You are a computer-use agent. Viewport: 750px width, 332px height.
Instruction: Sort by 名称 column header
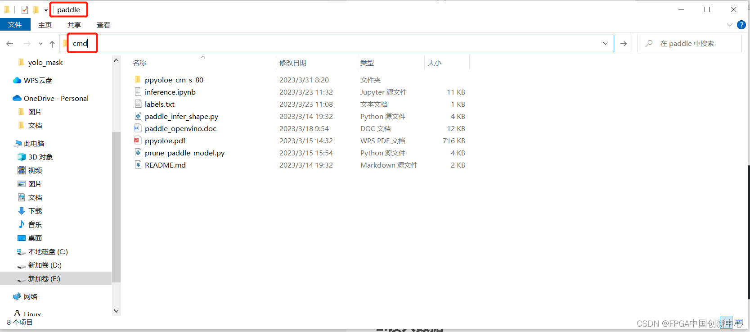(139, 63)
